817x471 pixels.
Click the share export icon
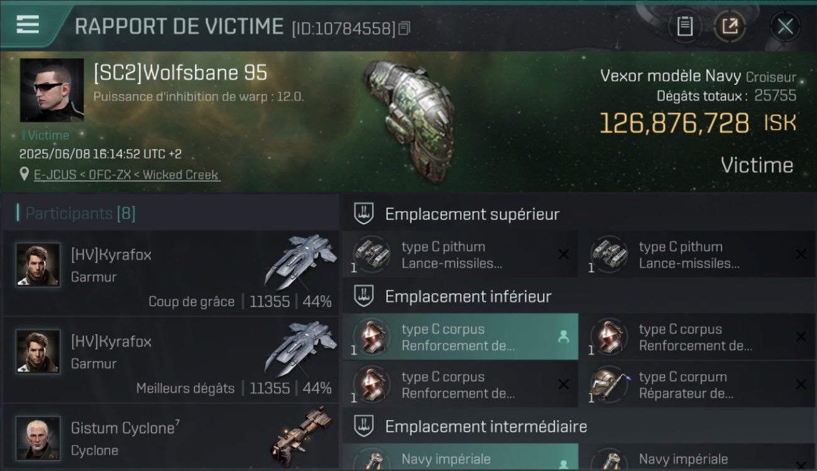(x=730, y=26)
